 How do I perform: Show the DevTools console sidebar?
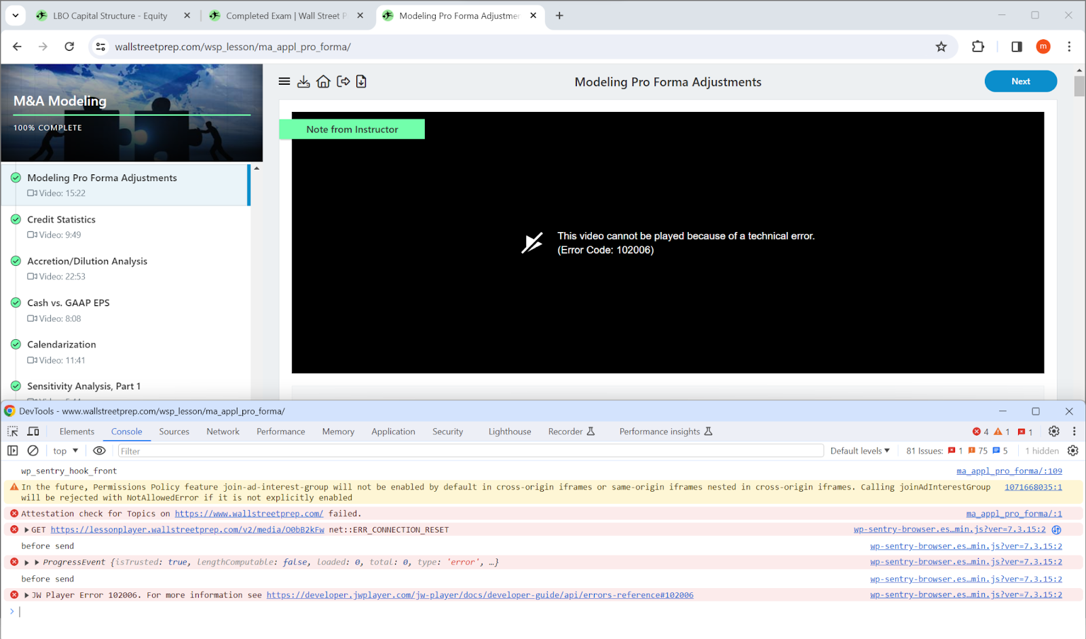[12, 450]
